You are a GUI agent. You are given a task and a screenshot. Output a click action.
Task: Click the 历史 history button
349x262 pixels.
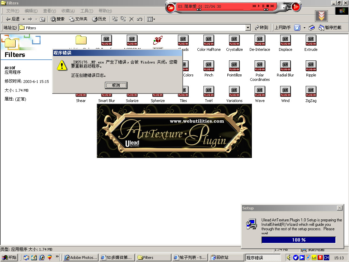(x=99, y=19)
